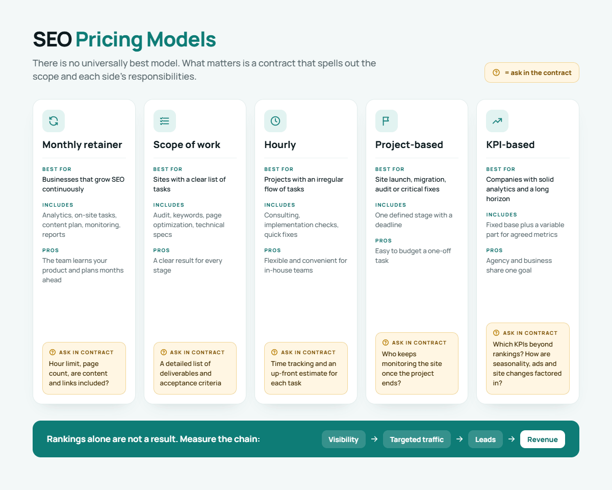Viewport: 612px width, 490px height.
Task: Click the 'There is no universally best model' subtitle
Action: click(x=205, y=70)
